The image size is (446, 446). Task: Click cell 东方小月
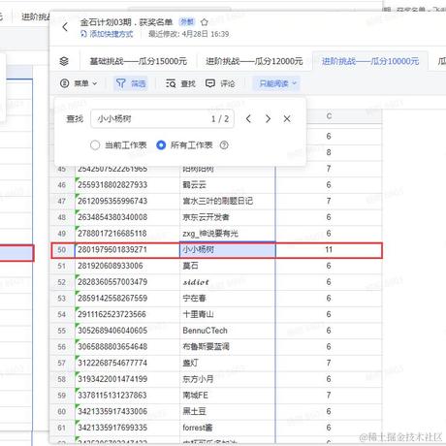tap(228, 379)
